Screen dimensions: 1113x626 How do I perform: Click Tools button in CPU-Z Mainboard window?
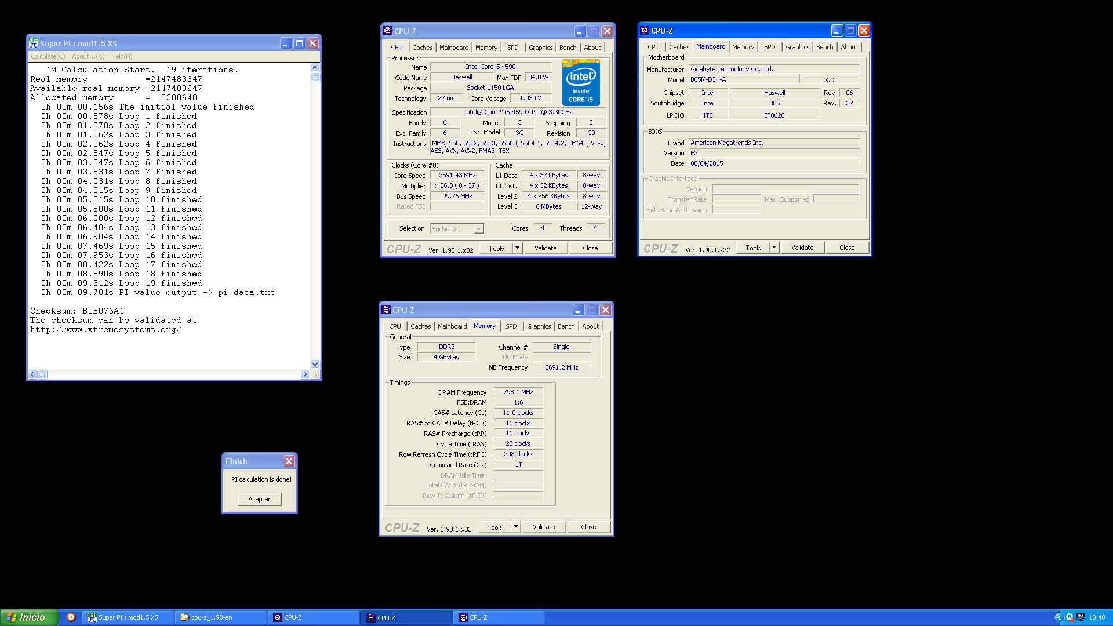pos(753,248)
